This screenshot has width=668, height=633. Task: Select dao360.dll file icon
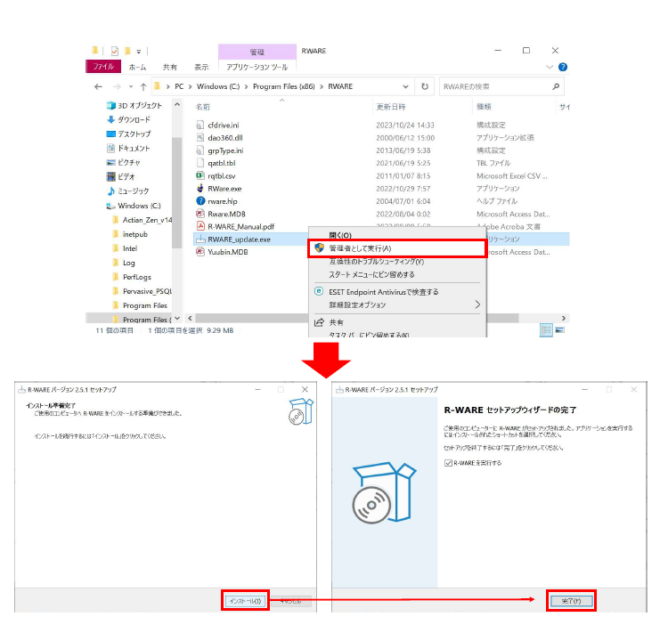click(200, 138)
